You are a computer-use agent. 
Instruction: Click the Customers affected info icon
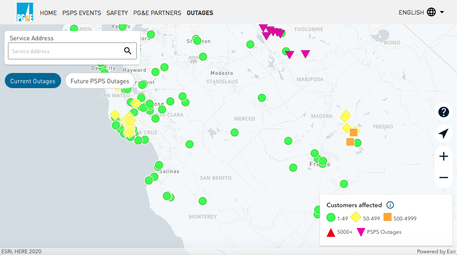coord(390,205)
